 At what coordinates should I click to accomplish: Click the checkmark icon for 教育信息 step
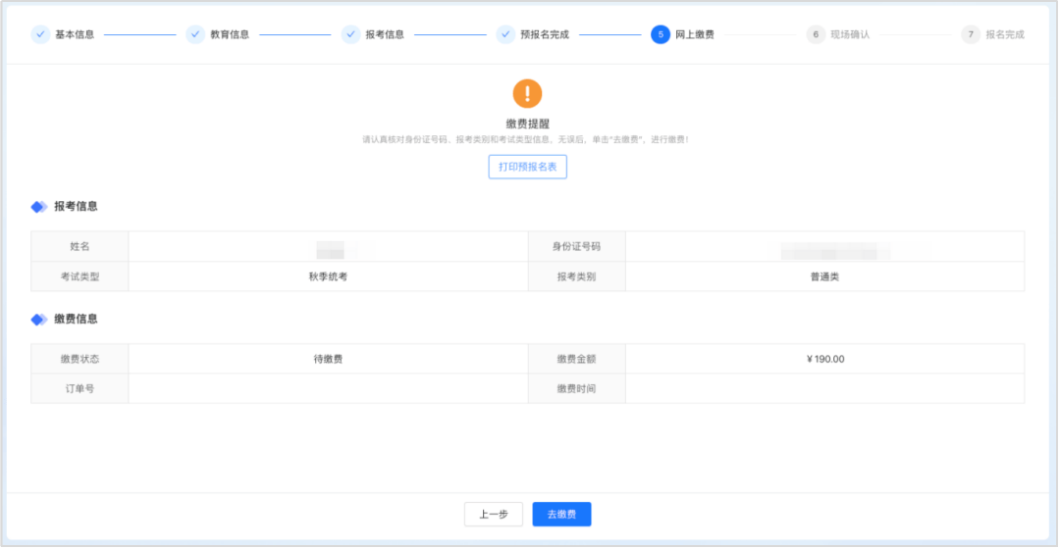point(195,34)
